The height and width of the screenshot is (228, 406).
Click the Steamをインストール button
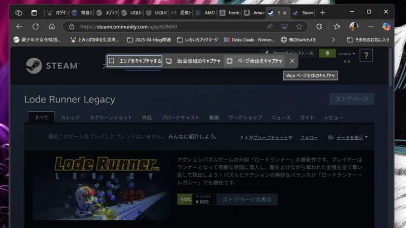click(x=289, y=53)
